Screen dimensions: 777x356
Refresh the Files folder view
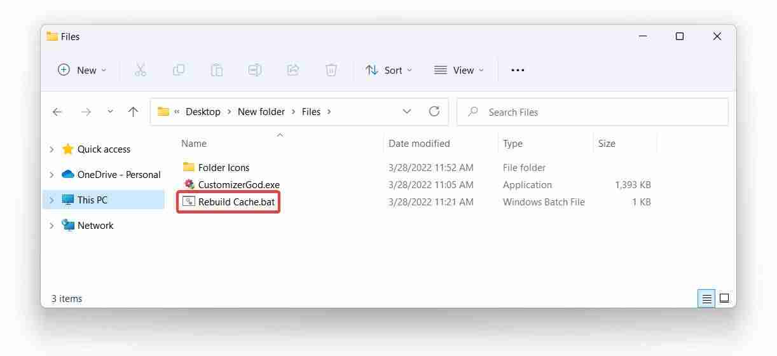tap(434, 111)
